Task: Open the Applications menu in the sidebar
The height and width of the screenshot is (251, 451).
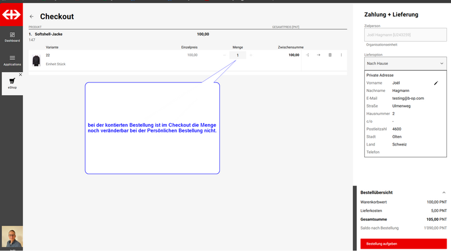Action: (x=12, y=60)
